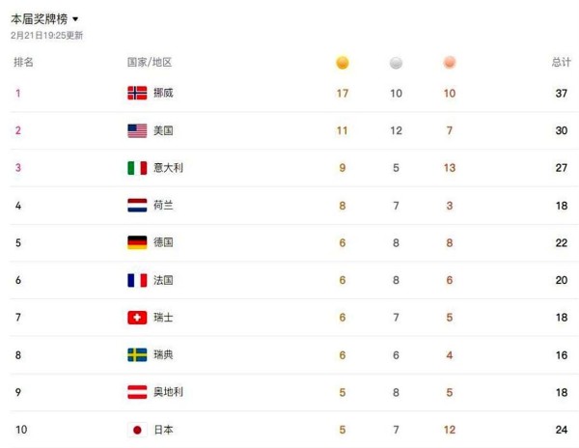Screen dimensions: 579x448
Task: Click the Netherlands flag icon
Action: tap(137, 205)
